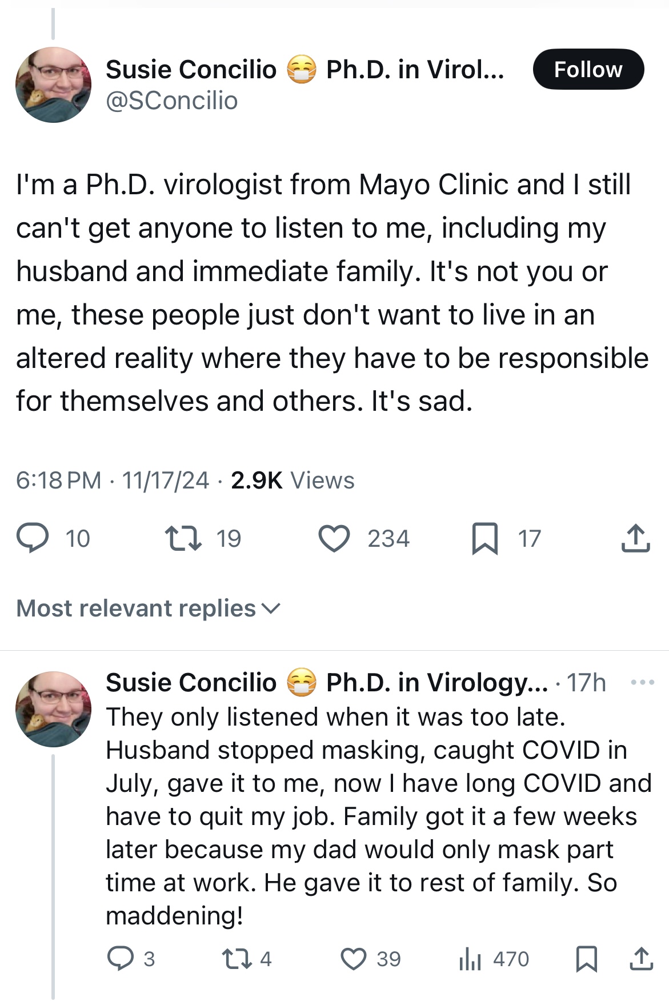
Task: Open the 2.9K Views count
Action: click(293, 481)
